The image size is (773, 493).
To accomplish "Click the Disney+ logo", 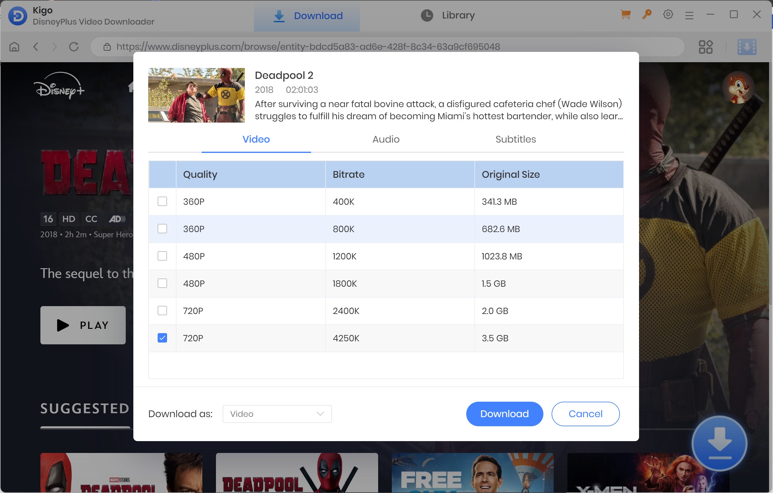I will pyautogui.click(x=60, y=86).
